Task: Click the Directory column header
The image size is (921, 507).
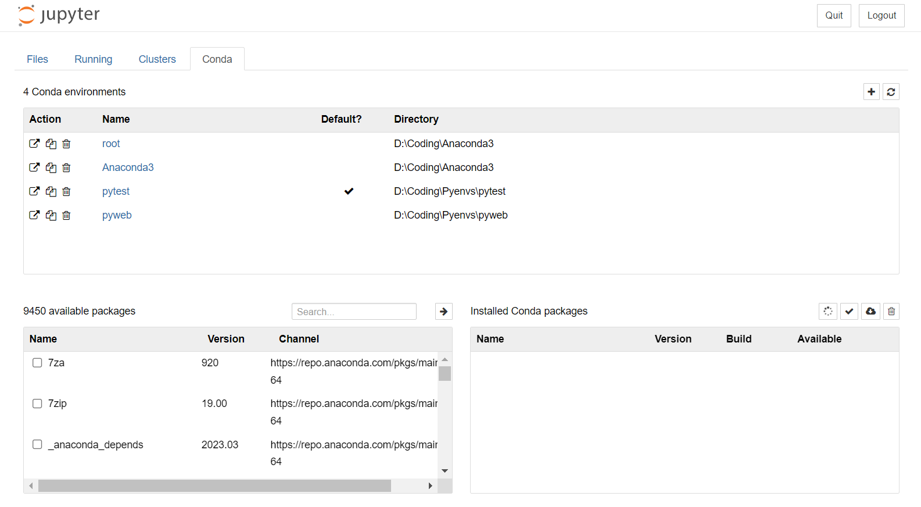Action: [x=416, y=119]
